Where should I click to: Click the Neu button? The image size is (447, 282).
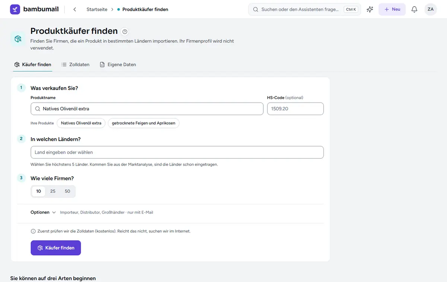click(x=392, y=9)
